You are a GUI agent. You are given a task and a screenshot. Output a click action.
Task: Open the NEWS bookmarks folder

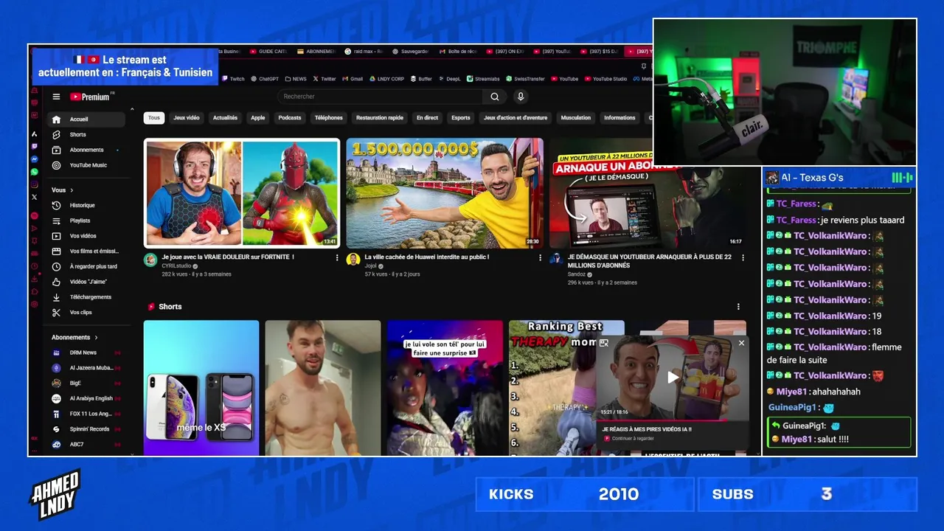[296, 79]
